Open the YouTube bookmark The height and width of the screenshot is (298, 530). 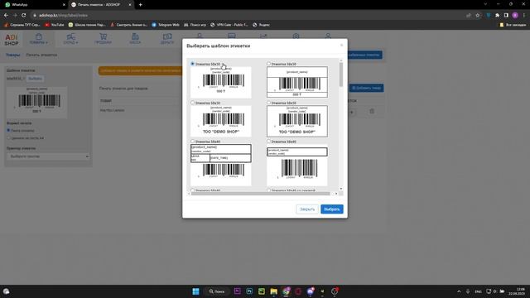[x=55, y=25]
